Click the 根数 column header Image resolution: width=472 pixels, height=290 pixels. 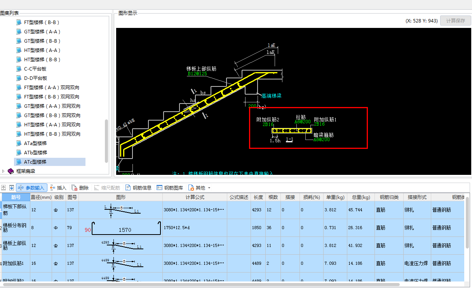(x=273, y=197)
